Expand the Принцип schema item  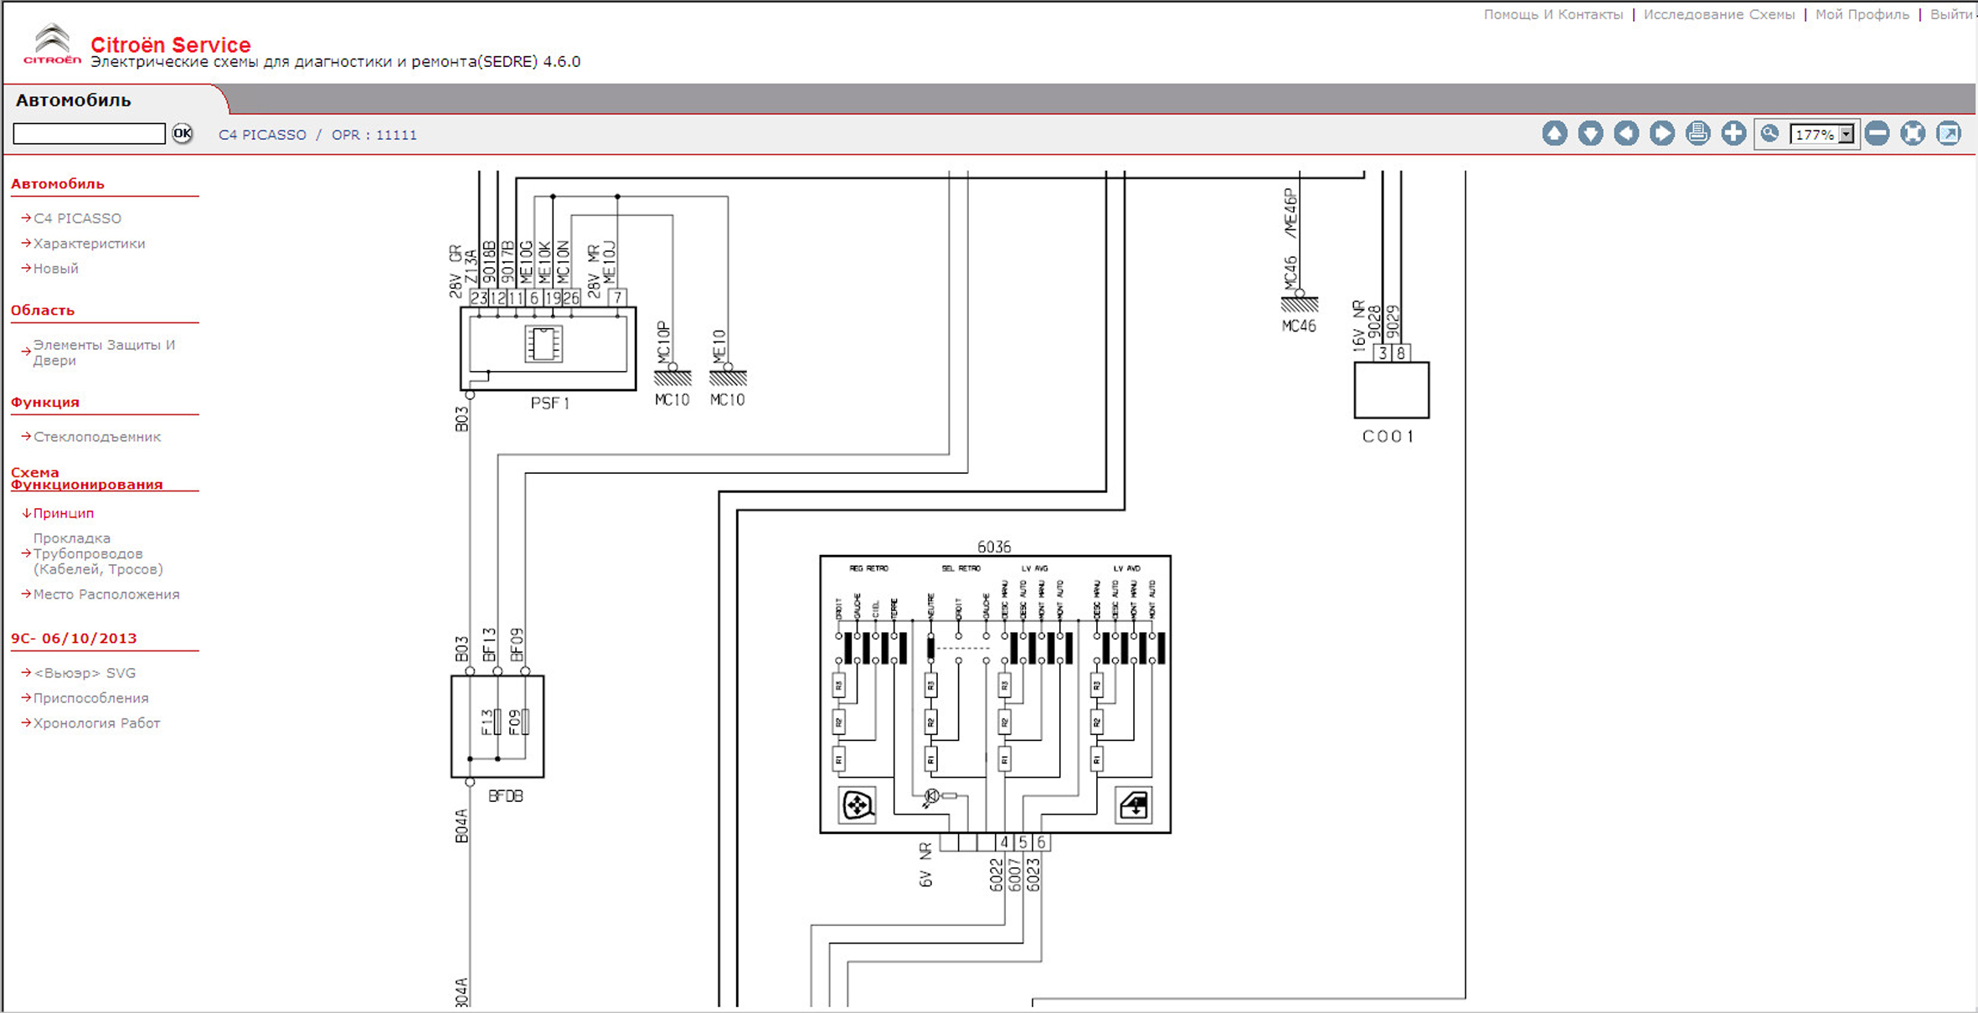64,513
